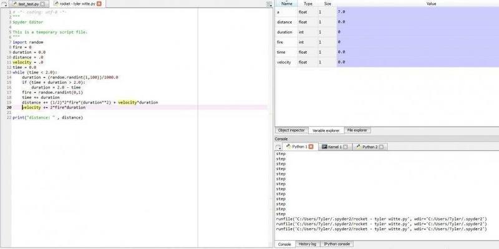The height and width of the screenshot is (249, 499).
Task: Click the Python 1 tab icon
Action: (289, 147)
